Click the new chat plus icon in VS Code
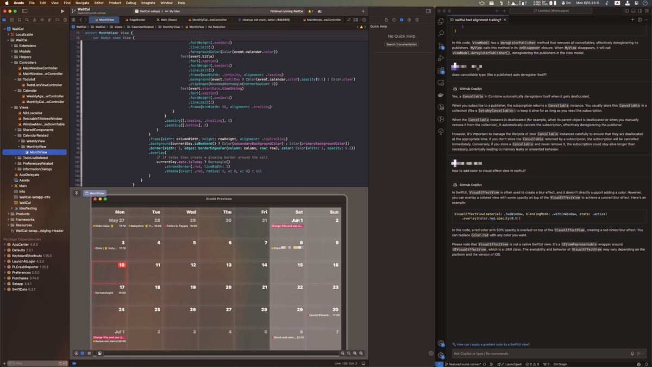652x367 pixels. 633,20
